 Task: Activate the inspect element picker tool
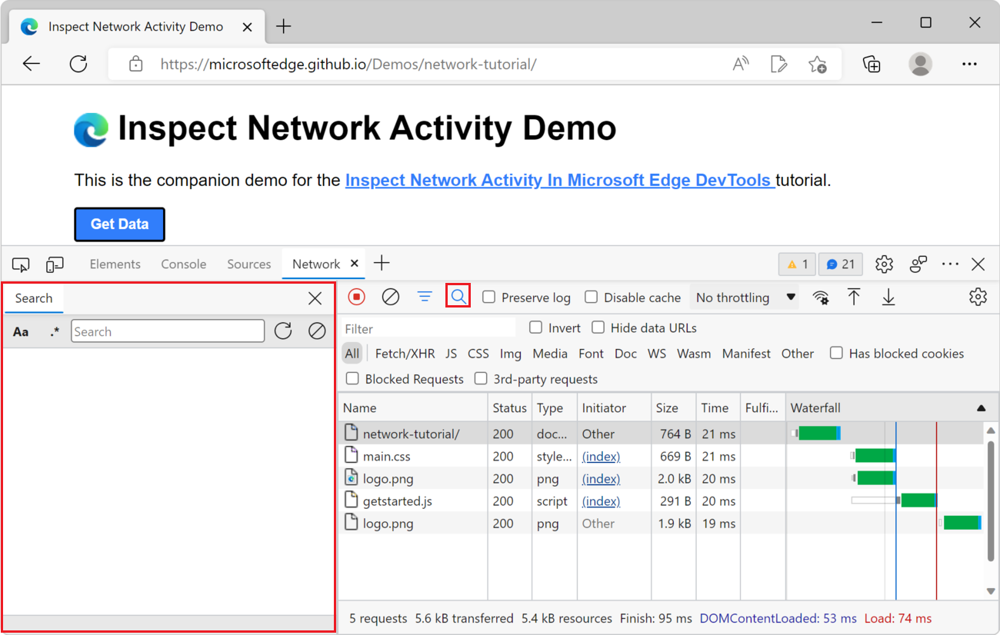(22, 264)
